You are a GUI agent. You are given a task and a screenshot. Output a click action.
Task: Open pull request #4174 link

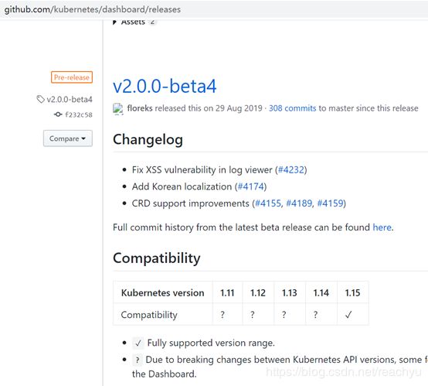tap(250, 186)
